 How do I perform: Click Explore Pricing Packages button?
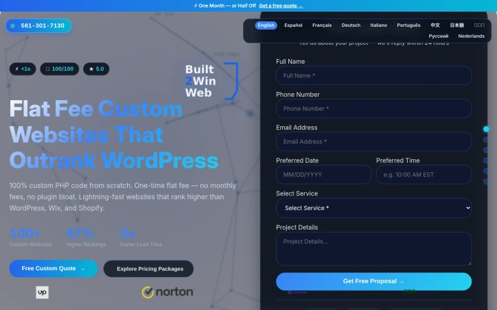[x=149, y=269]
